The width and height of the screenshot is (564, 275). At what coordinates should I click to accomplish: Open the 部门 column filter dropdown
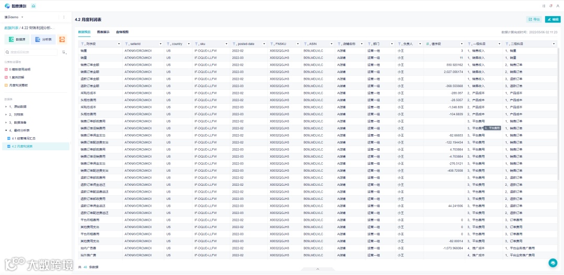pos(392,44)
